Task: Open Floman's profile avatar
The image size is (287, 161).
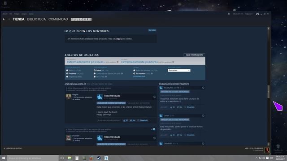Action: tap(69, 138)
